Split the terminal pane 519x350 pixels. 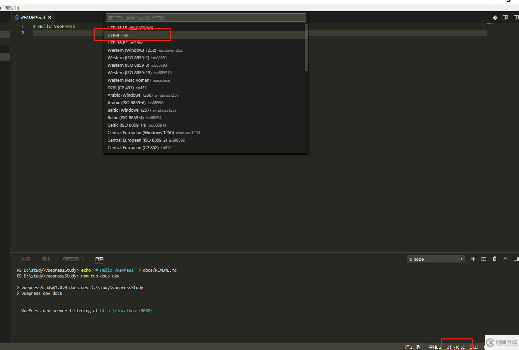point(484,259)
